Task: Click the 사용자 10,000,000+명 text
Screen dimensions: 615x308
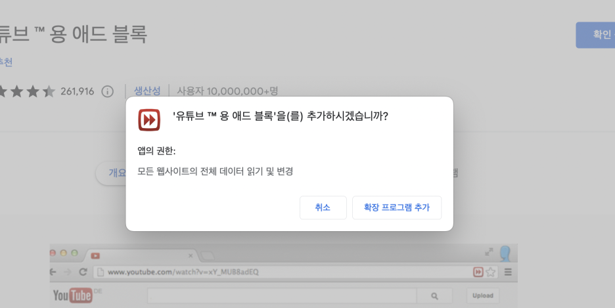Action: (x=227, y=91)
